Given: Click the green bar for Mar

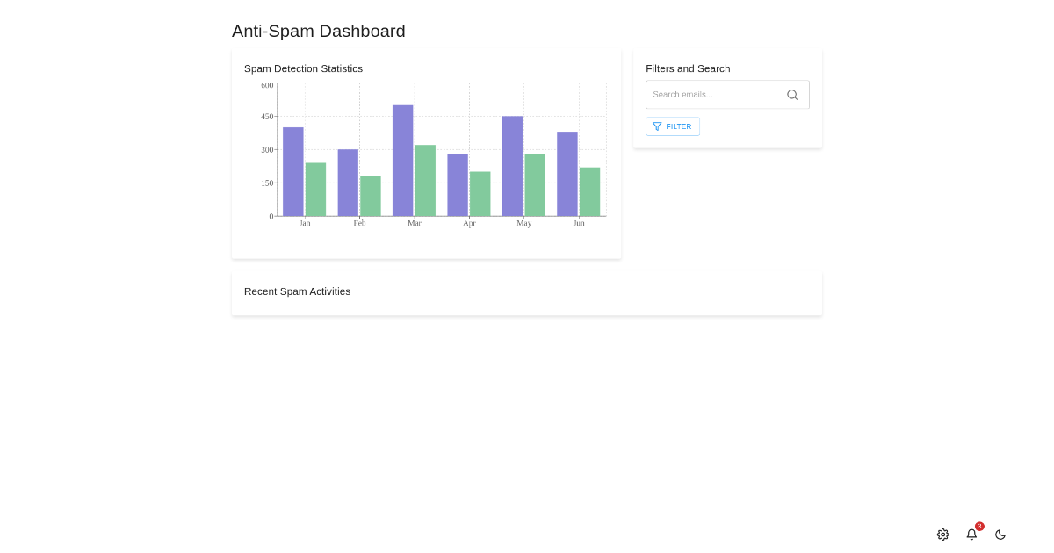Looking at the screenshot, I should [x=425, y=181].
